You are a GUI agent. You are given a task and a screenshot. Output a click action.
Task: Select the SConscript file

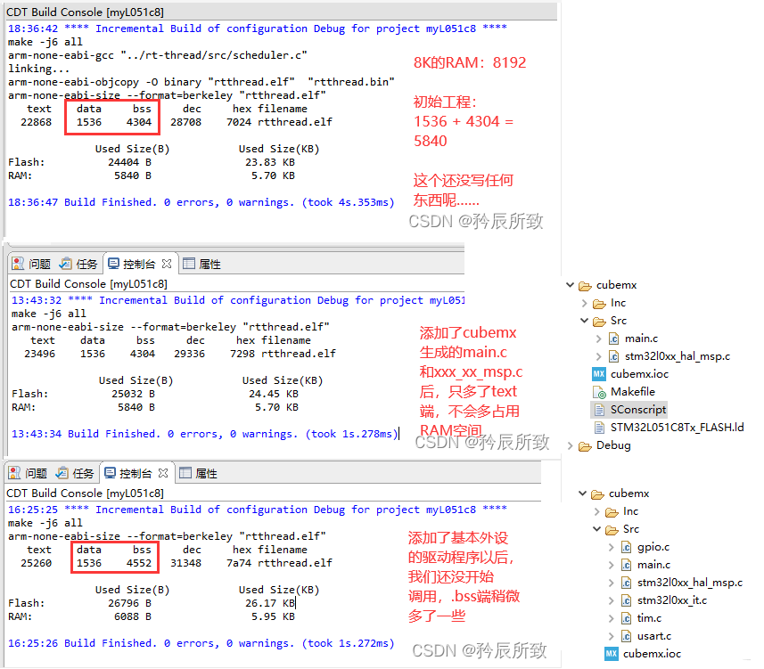[637, 410]
